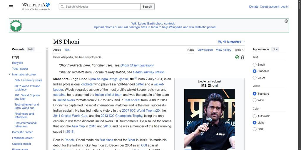Open the 2011 Cricket World Cup link
301x150 pixels.
pyautogui.click(x=70, y=116)
